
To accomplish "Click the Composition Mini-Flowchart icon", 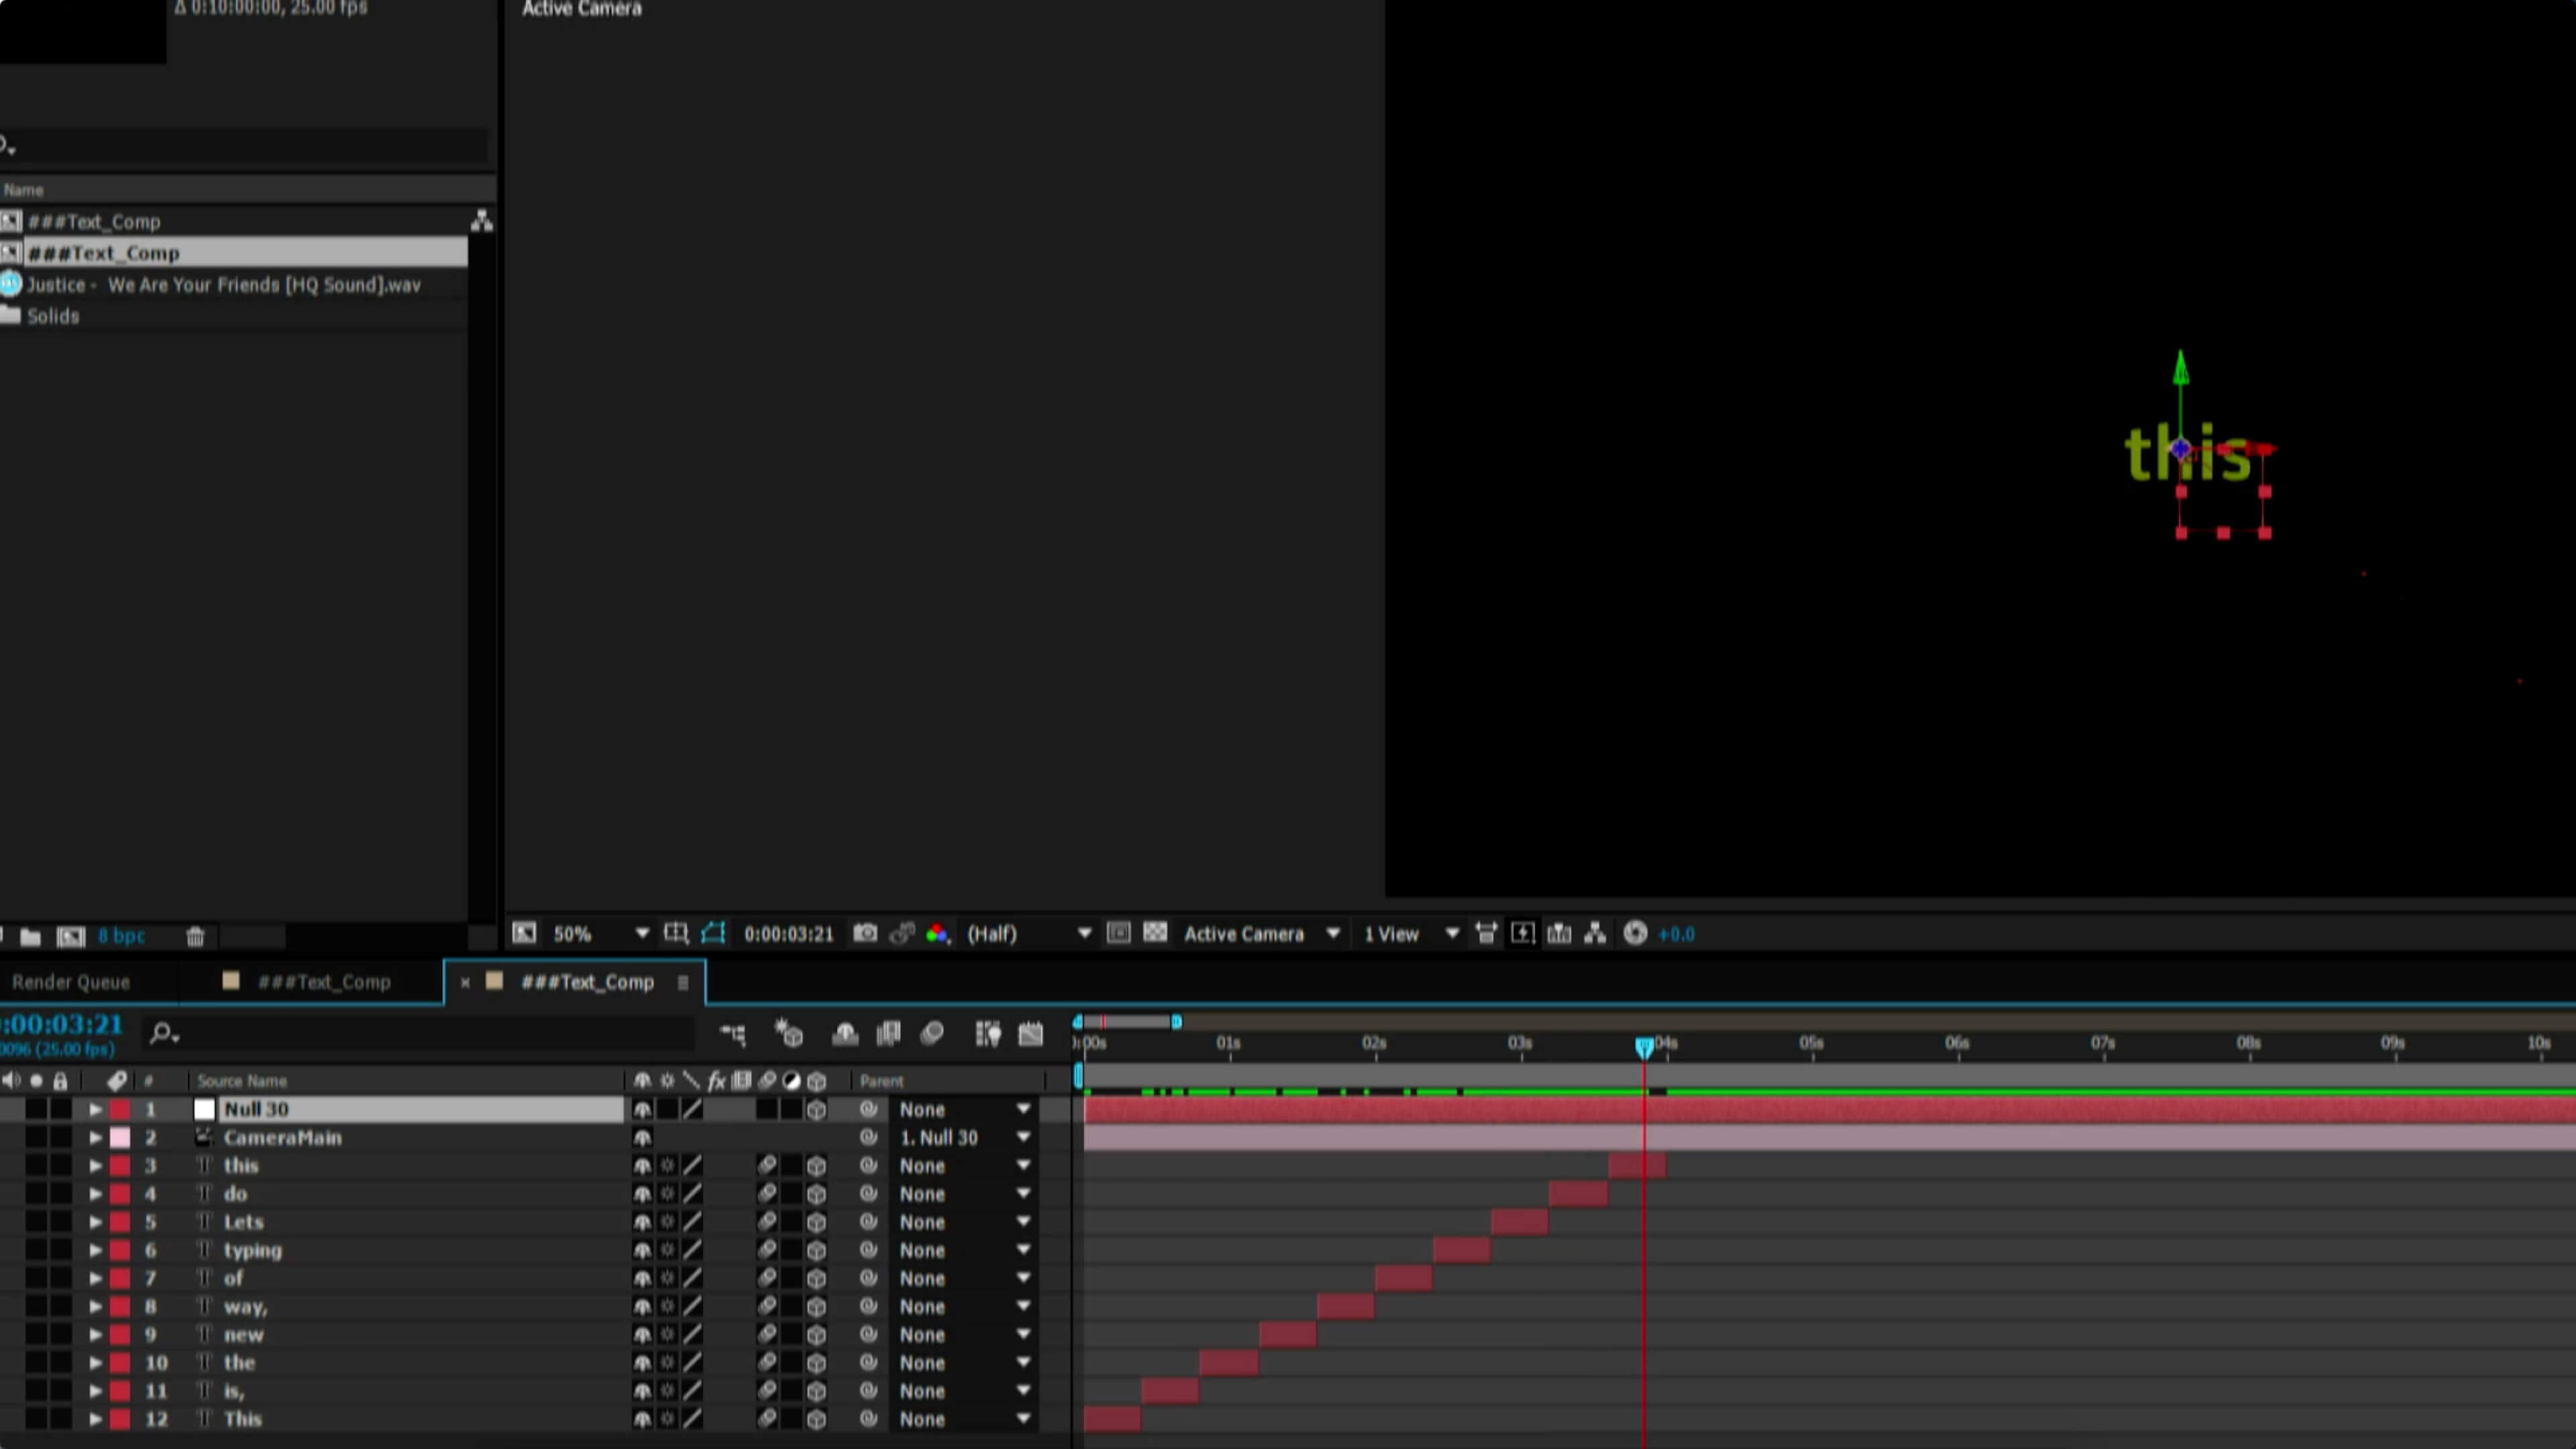I will click(x=733, y=1033).
